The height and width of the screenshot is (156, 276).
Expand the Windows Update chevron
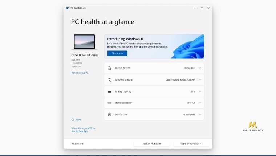tap(200, 80)
